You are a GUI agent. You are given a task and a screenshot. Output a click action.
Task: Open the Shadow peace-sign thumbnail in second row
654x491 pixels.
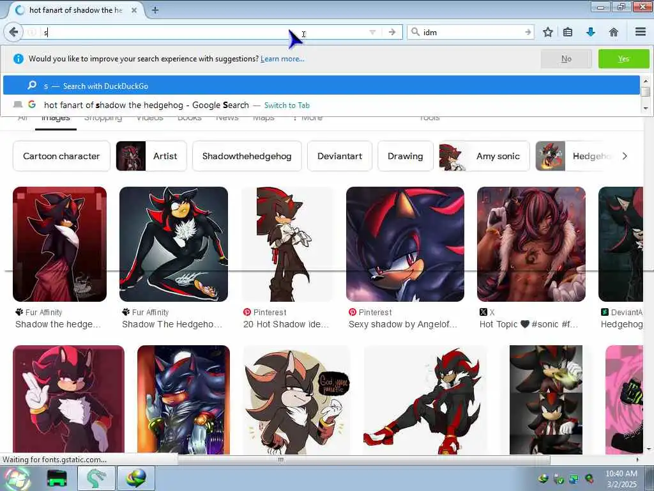pos(68,399)
